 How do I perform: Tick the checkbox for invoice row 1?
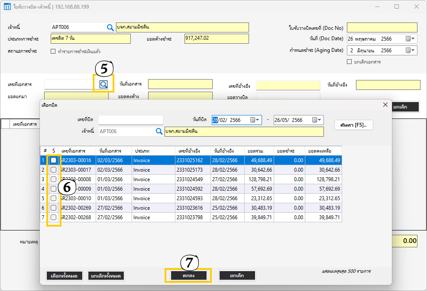click(53, 160)
